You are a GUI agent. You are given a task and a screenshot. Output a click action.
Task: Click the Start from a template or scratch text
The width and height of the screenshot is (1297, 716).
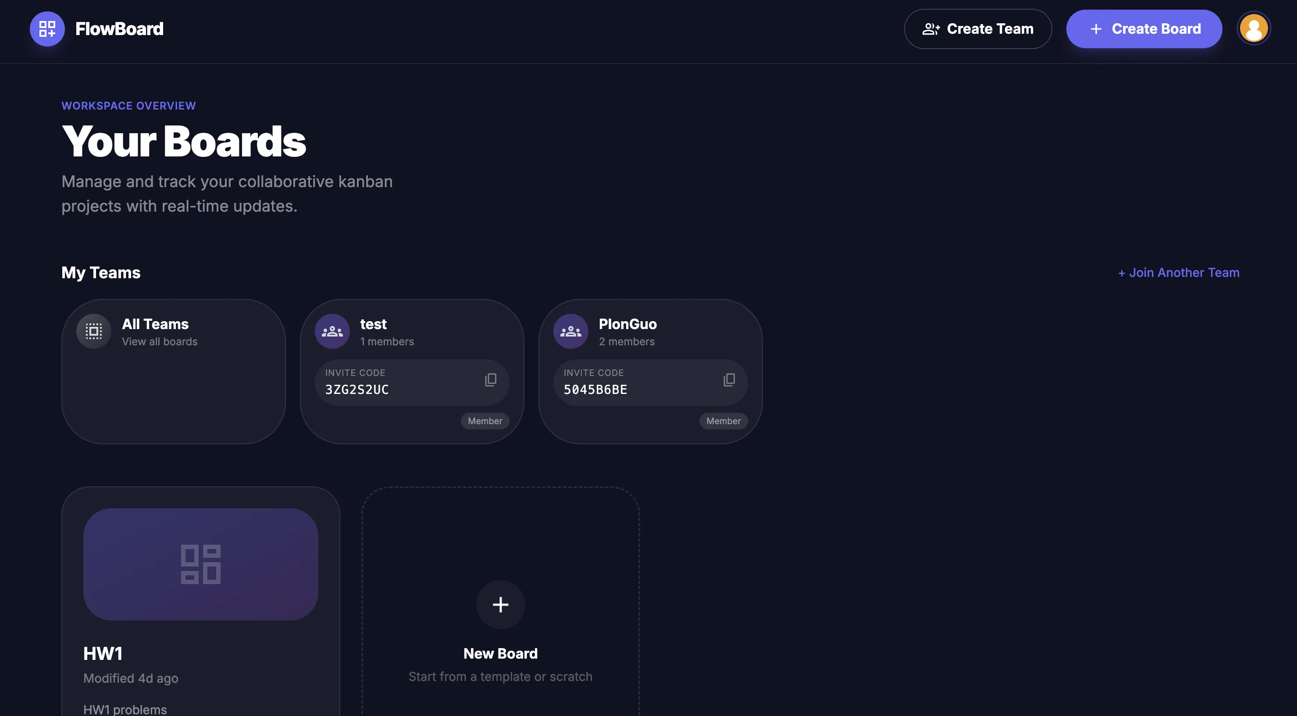coord(500,677)
